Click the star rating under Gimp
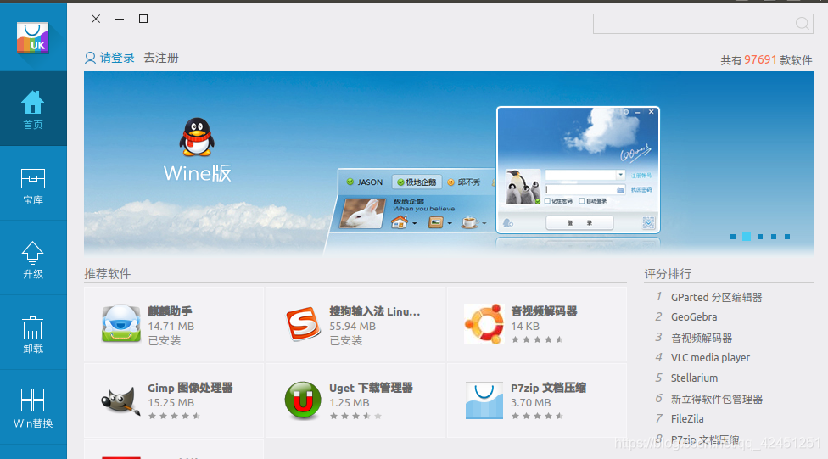The height and width of the screenshot is (459, 828). [x=174, y=417]
